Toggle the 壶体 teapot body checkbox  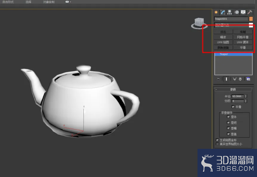[x=228, y=117]
